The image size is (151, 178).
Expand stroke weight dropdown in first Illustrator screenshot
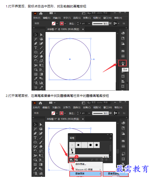(89, 23)
